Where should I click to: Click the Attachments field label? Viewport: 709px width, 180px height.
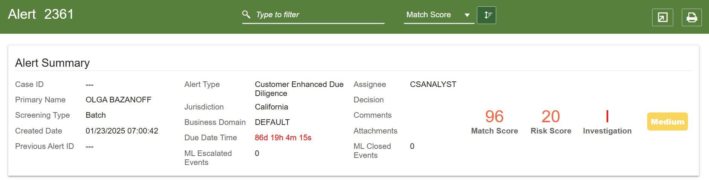point(375,131)
